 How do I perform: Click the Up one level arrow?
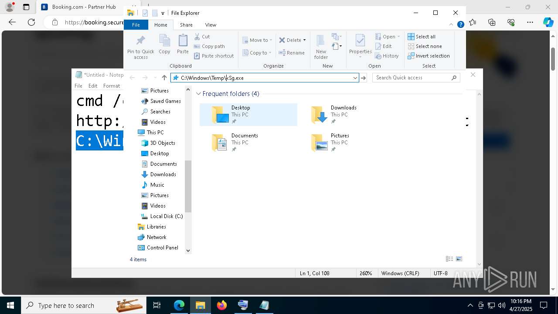[164, 78]
